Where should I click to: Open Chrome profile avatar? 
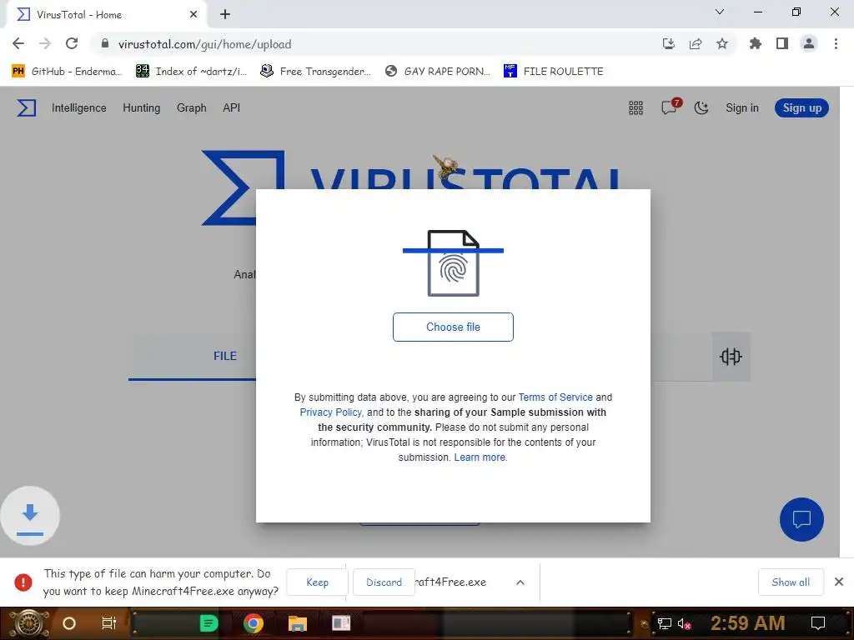tap(809, 43)
